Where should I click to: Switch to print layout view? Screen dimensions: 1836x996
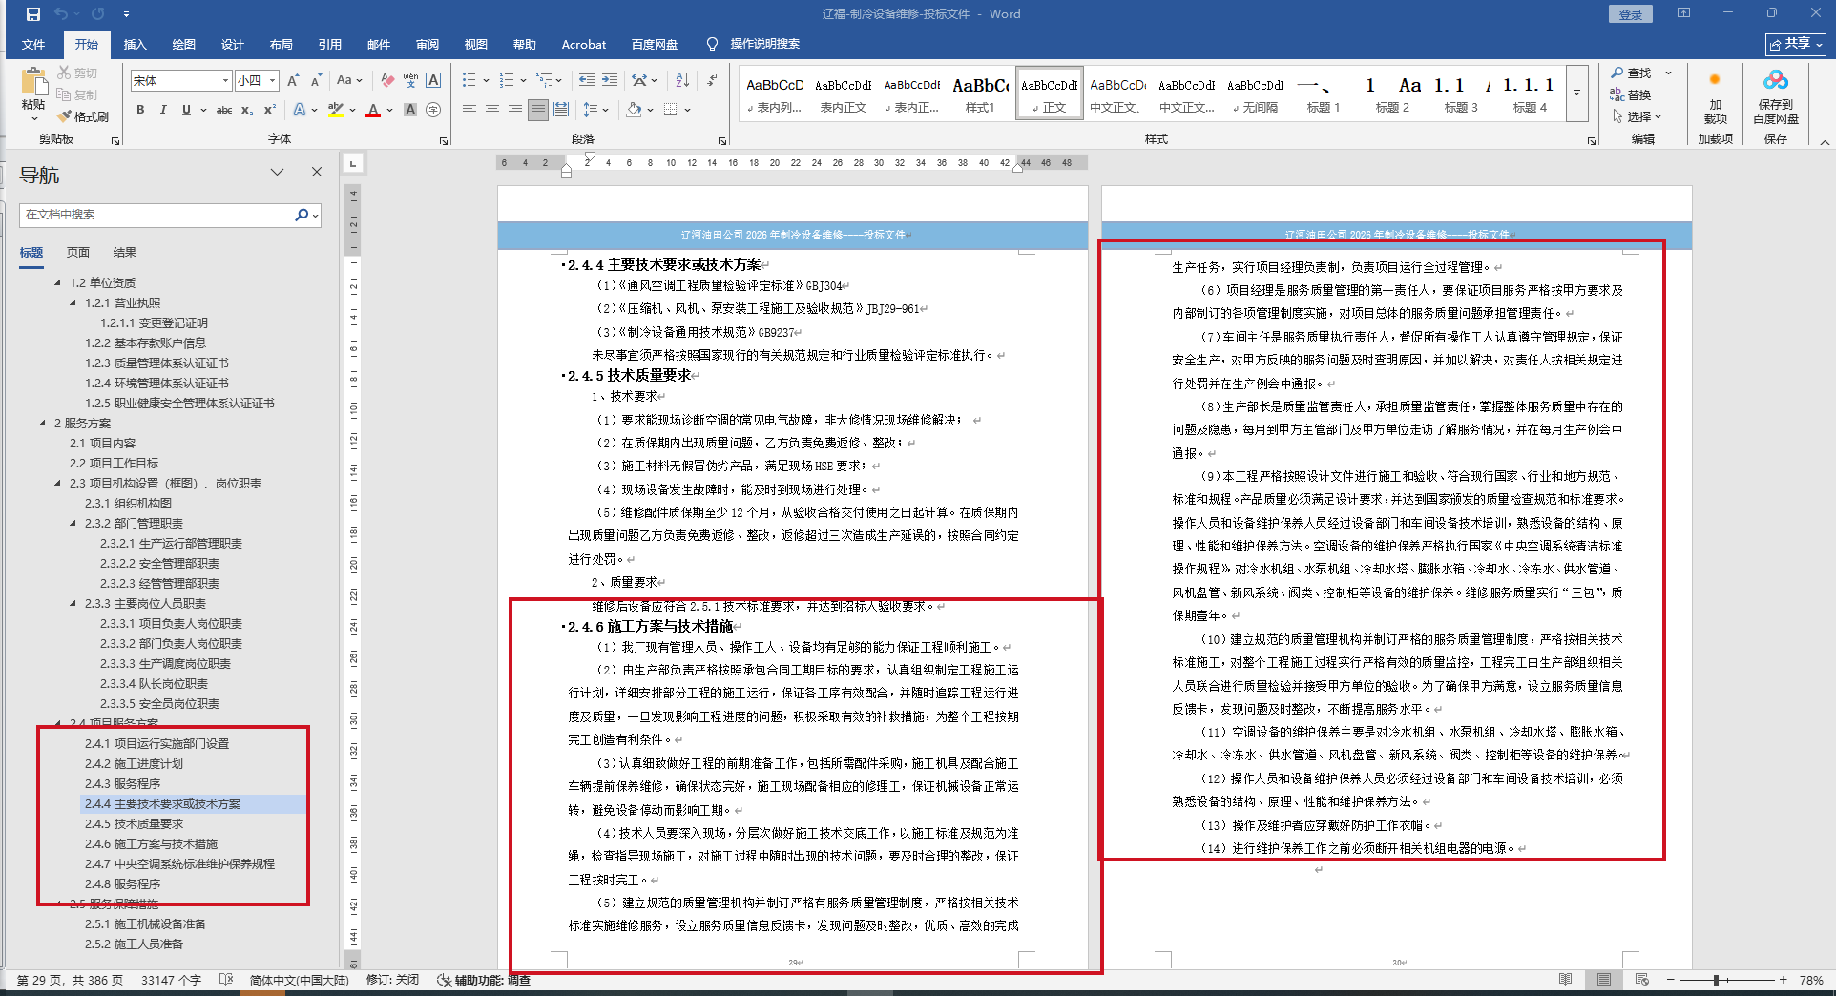[1604, 980]
